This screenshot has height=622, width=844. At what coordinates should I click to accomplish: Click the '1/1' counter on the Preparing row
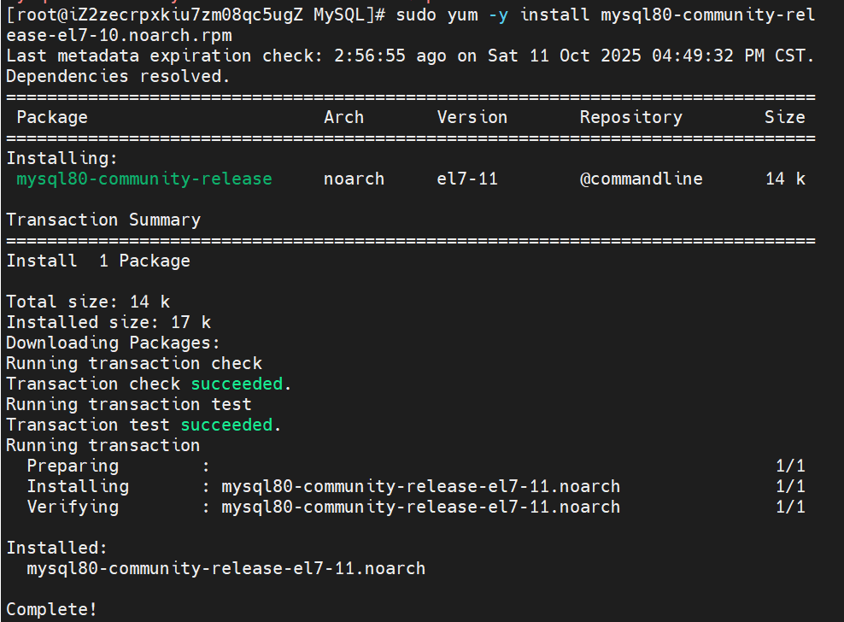coord(790,466)
